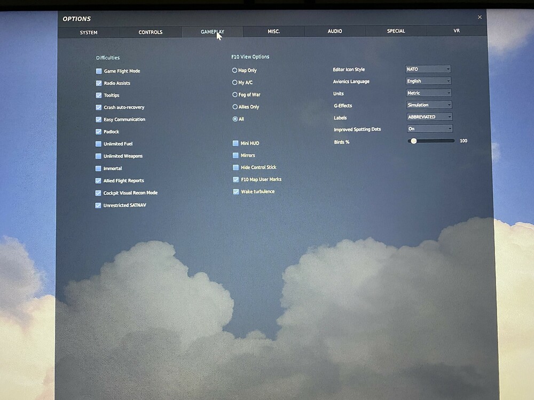Viewport: 534px width, 400px height.
Task: Expand Avionics Language English dropdown
Action: click(428, 81)
